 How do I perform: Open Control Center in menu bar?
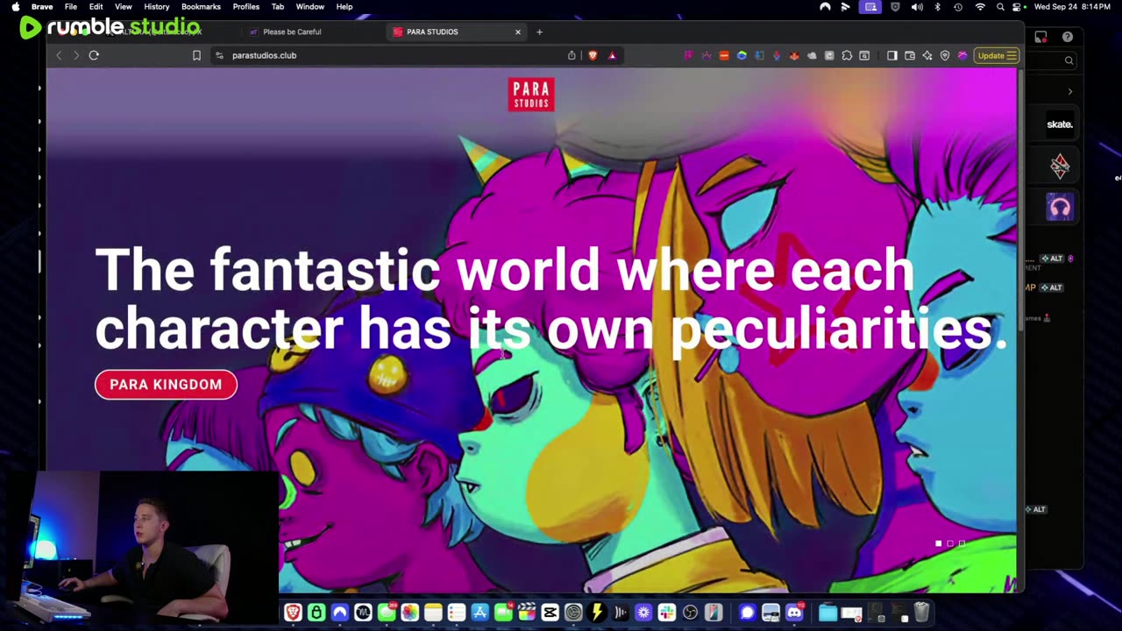pos(1018,7)
